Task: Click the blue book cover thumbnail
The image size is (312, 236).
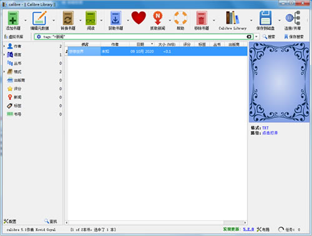Action: [x=279, y=82]
